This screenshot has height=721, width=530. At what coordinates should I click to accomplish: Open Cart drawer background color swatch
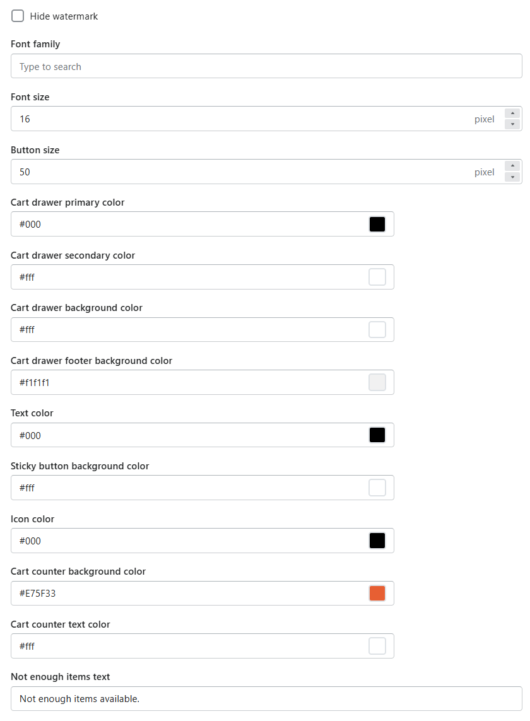point(377,330)
